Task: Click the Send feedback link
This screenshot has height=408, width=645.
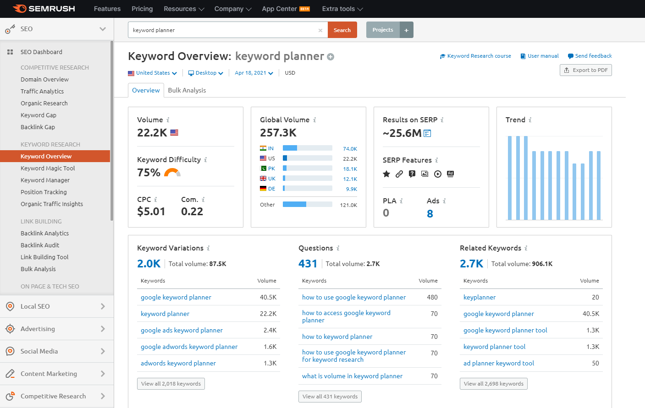Action: (x=590, y=56)
